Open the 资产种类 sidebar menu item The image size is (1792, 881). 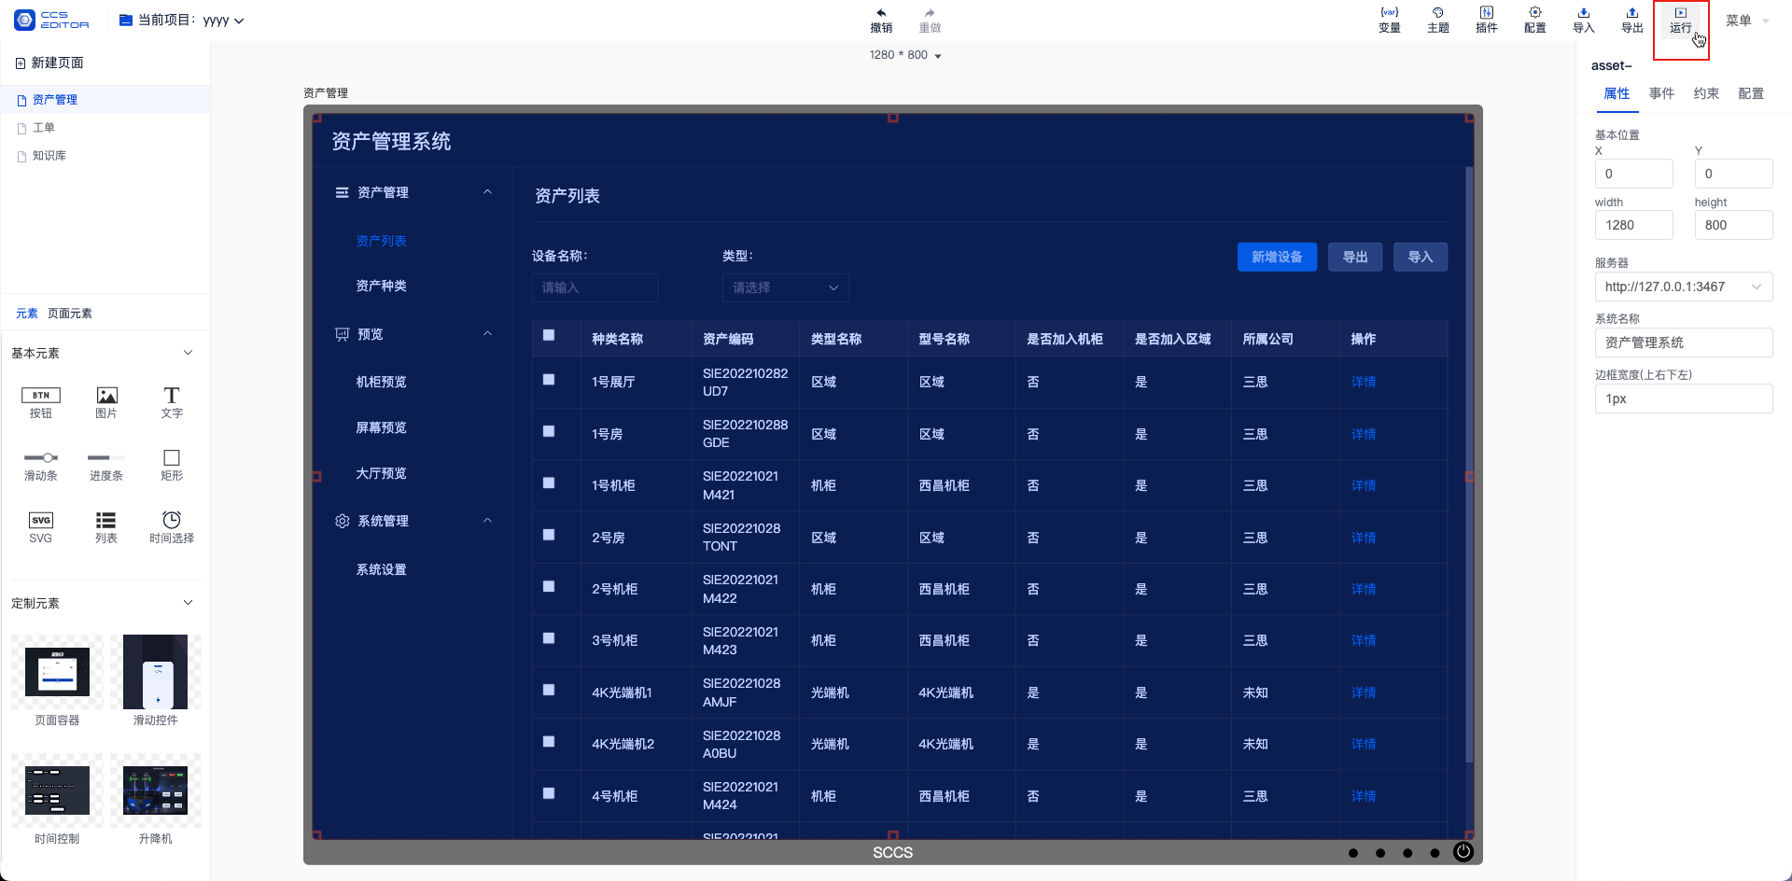coord(381,286)
